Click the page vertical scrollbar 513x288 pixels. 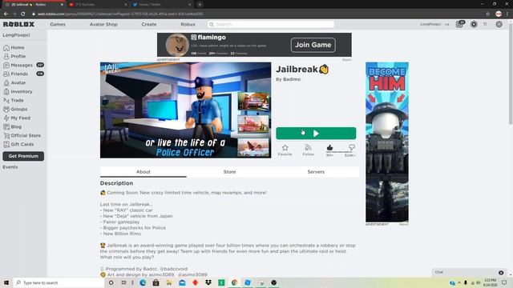pos(511,75)
